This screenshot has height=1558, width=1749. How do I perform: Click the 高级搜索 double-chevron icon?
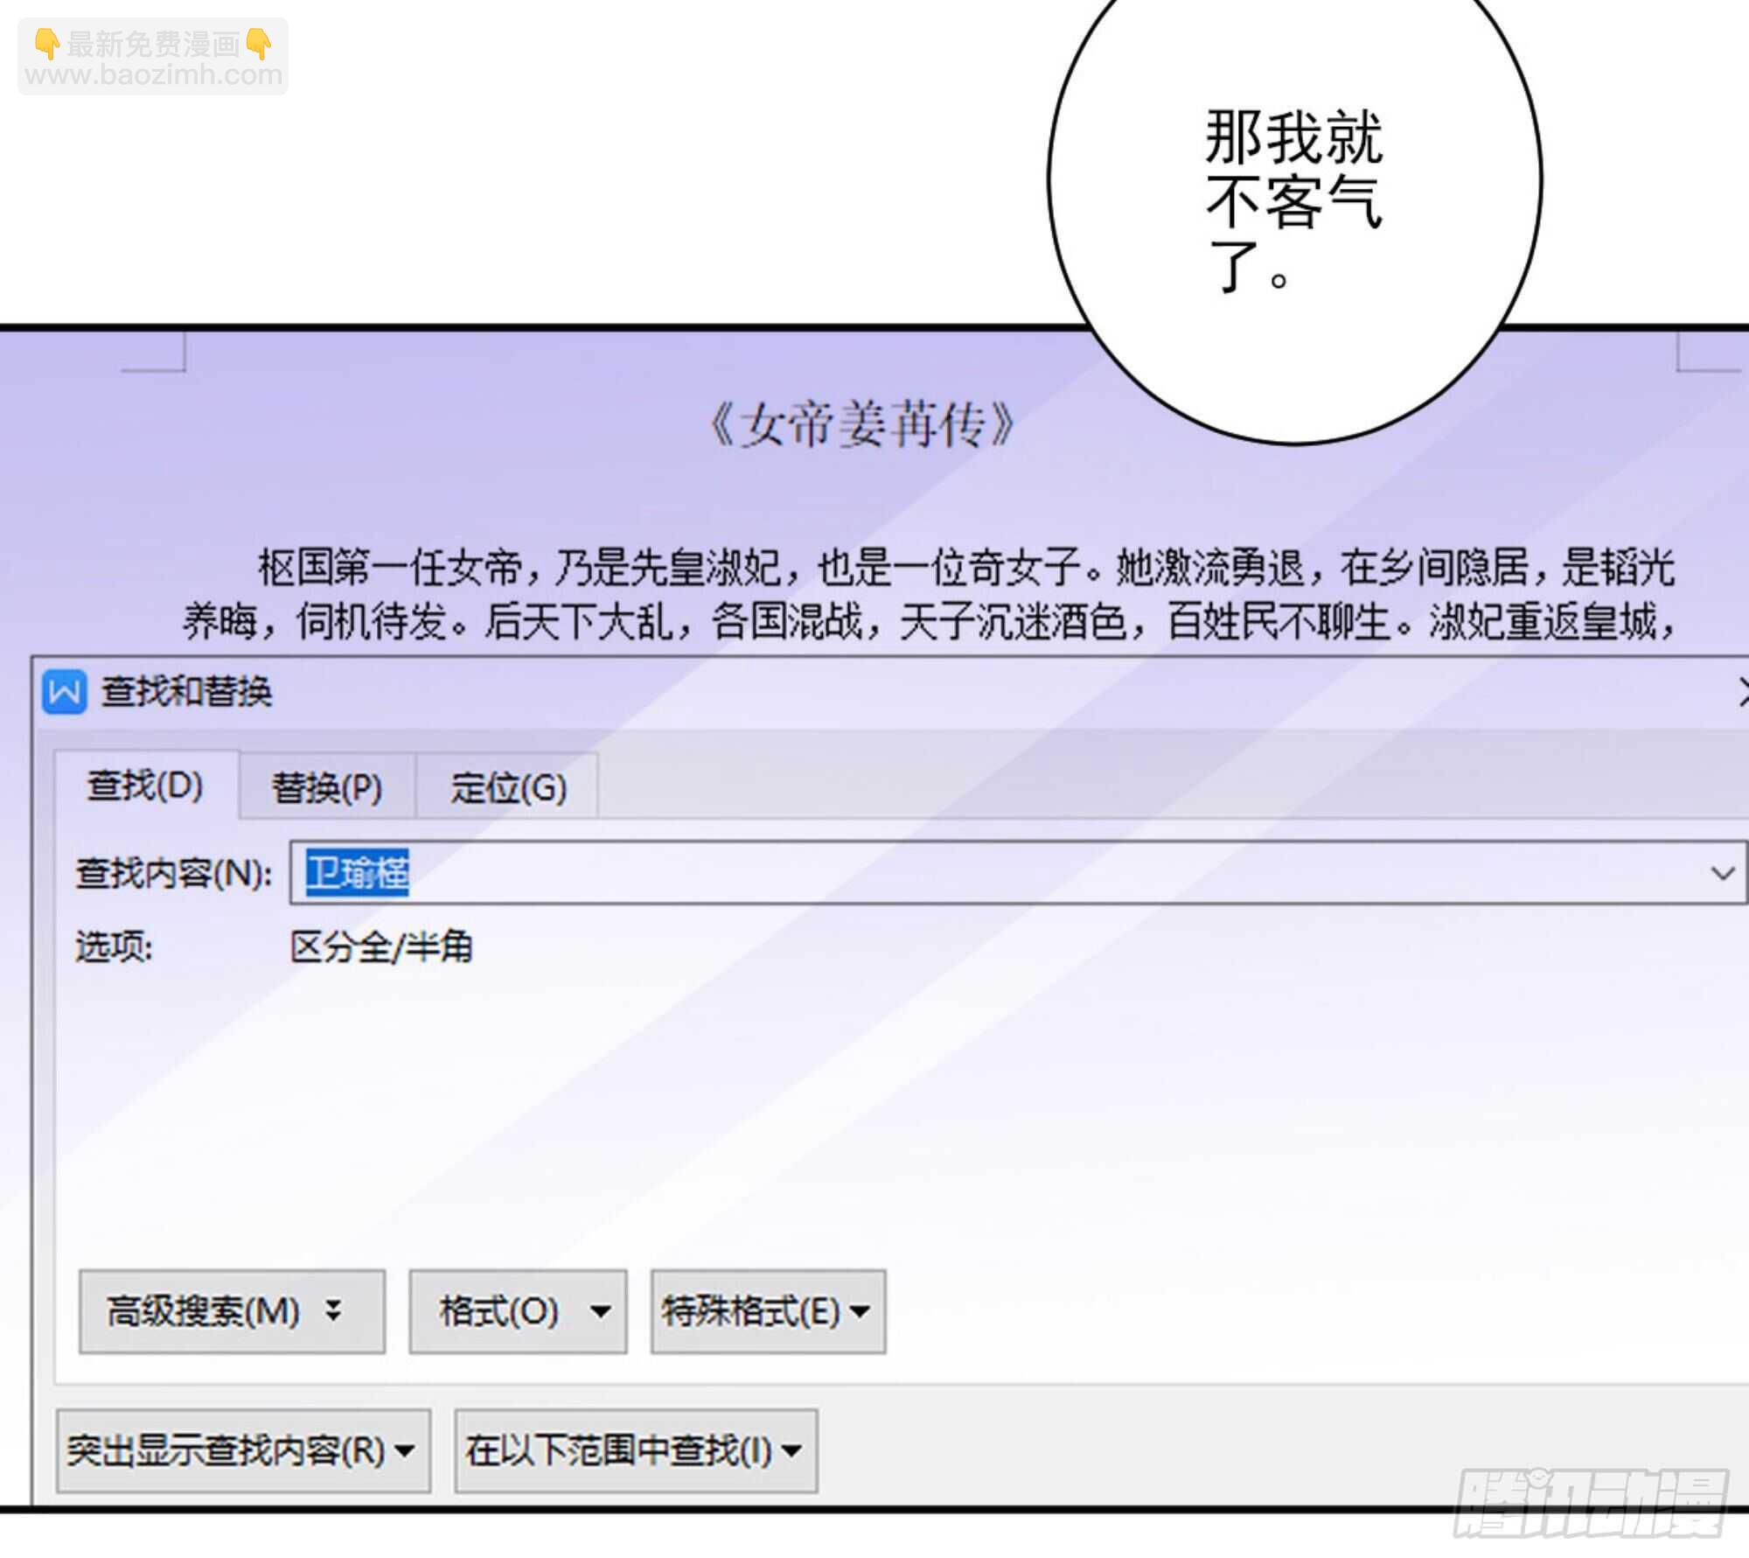(x=333, y=1310)
